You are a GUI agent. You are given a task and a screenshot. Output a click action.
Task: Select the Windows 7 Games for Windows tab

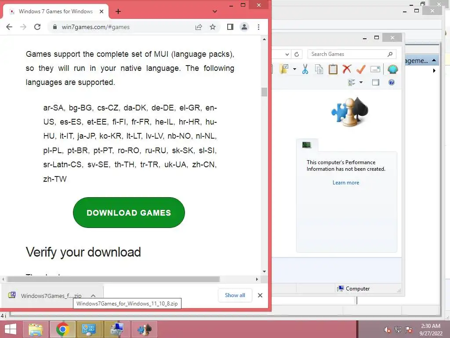pos(56,11)
